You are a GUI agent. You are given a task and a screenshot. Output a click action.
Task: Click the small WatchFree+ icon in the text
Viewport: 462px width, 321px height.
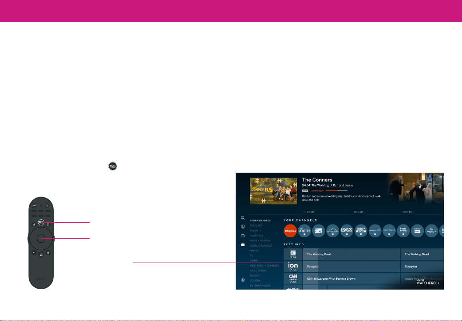pyautogui.click(x=113, y=166)
